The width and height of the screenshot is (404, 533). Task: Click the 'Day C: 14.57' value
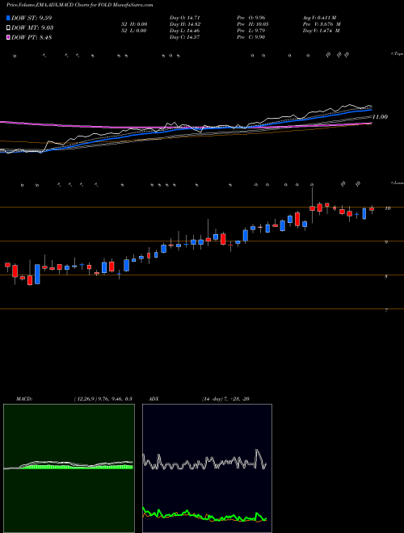point(185,37)
